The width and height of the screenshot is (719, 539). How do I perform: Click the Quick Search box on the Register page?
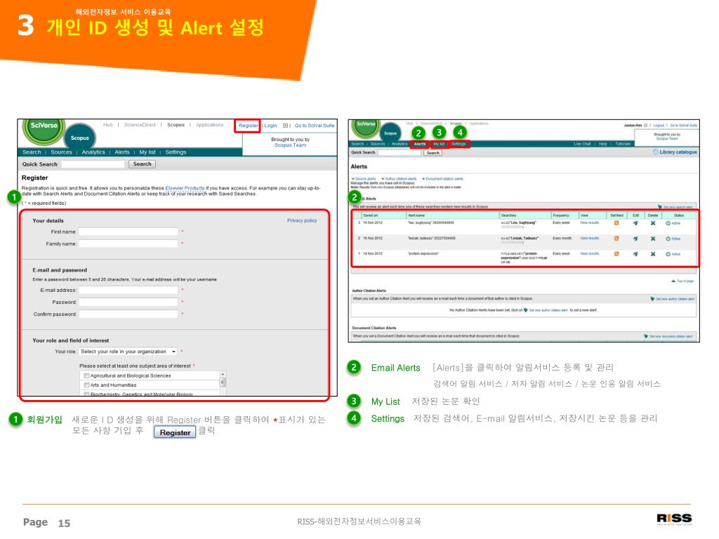(x=93, y=164)
